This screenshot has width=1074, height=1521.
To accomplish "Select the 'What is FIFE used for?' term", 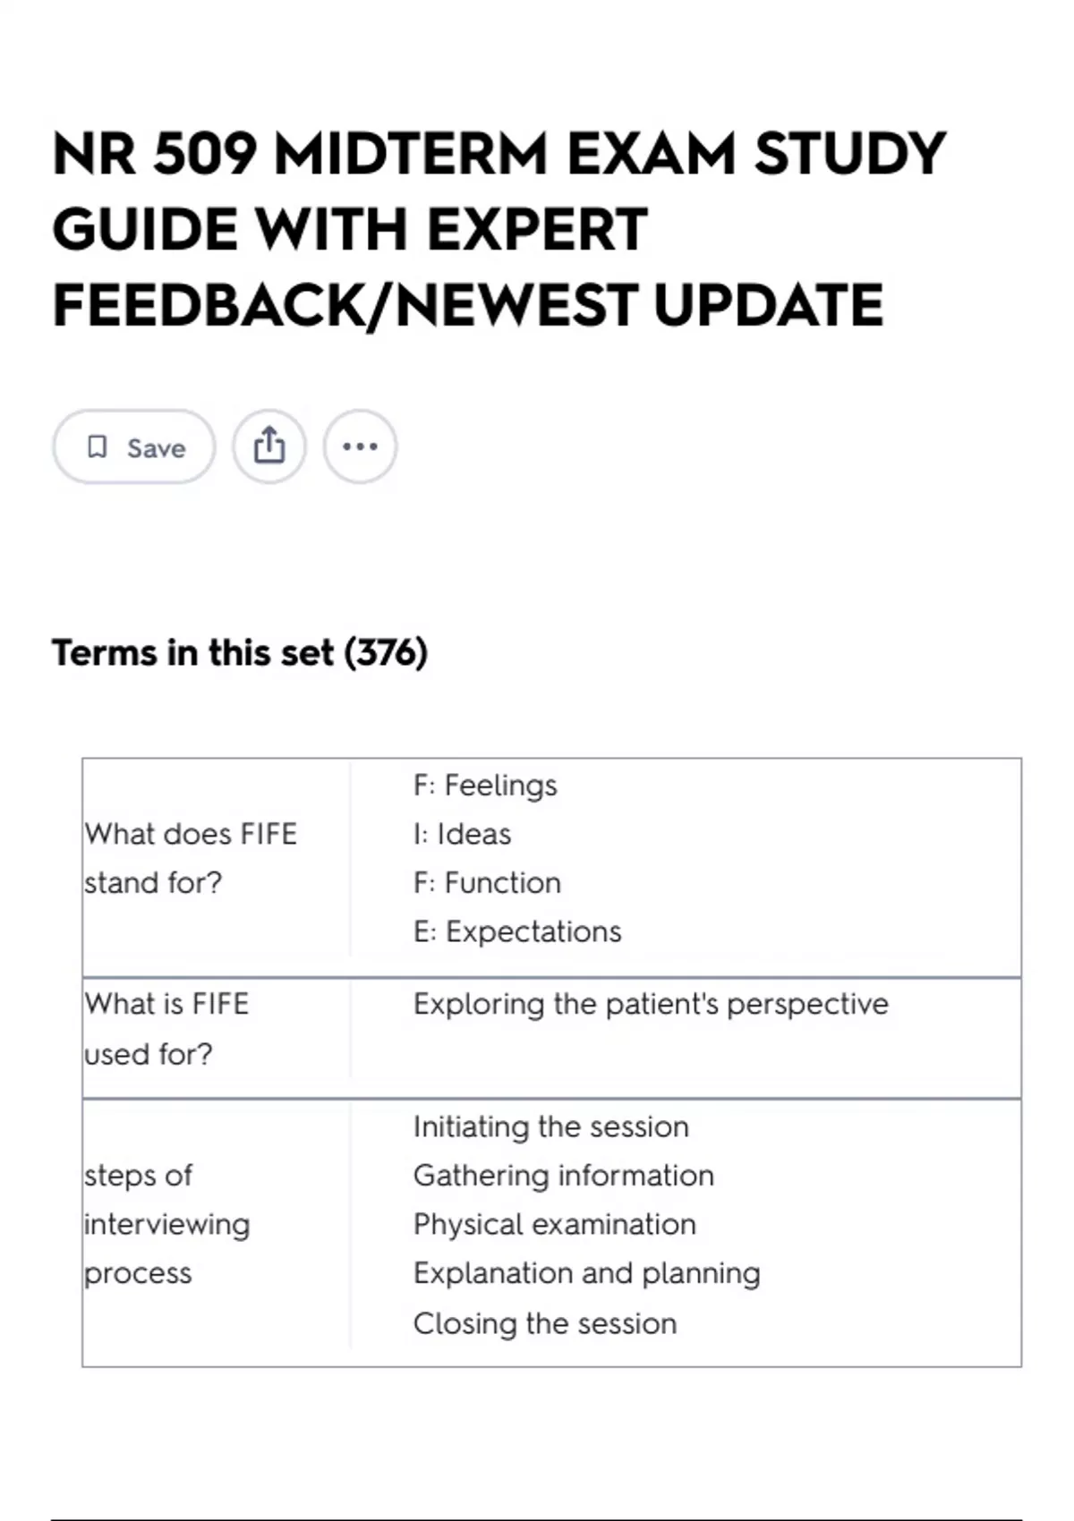I will 166,1029.
